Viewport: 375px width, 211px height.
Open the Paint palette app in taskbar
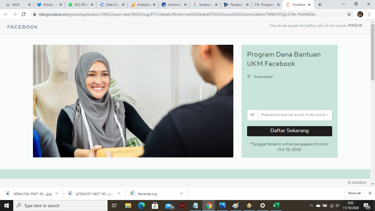click(x=236, y=206)
